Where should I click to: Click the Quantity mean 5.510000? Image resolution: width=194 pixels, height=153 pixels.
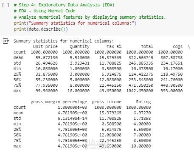[80, 58]
